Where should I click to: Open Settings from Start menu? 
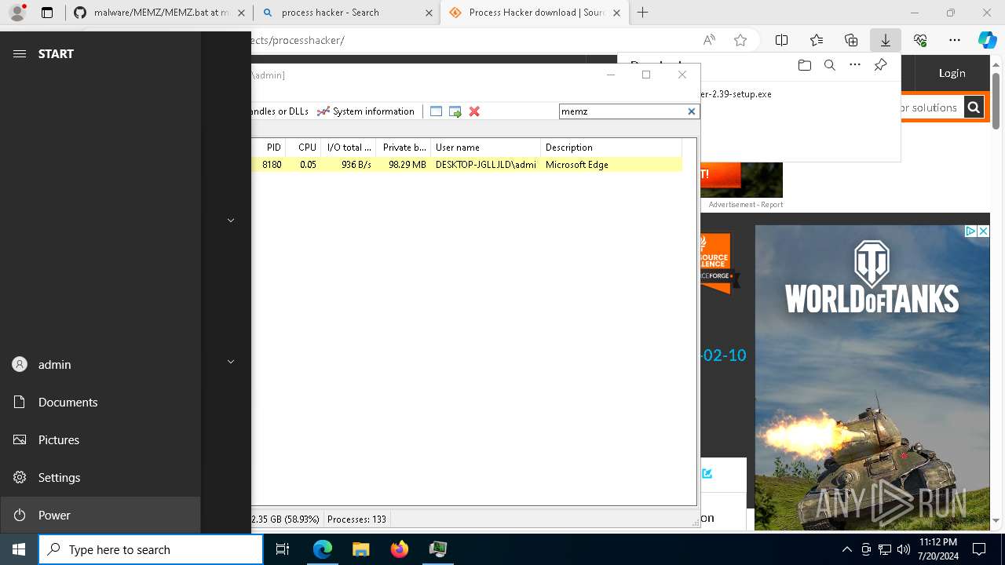pyautogui.click(x=100, y=477)
